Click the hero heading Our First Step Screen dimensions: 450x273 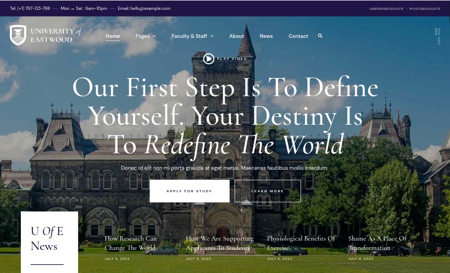(225, 117)
